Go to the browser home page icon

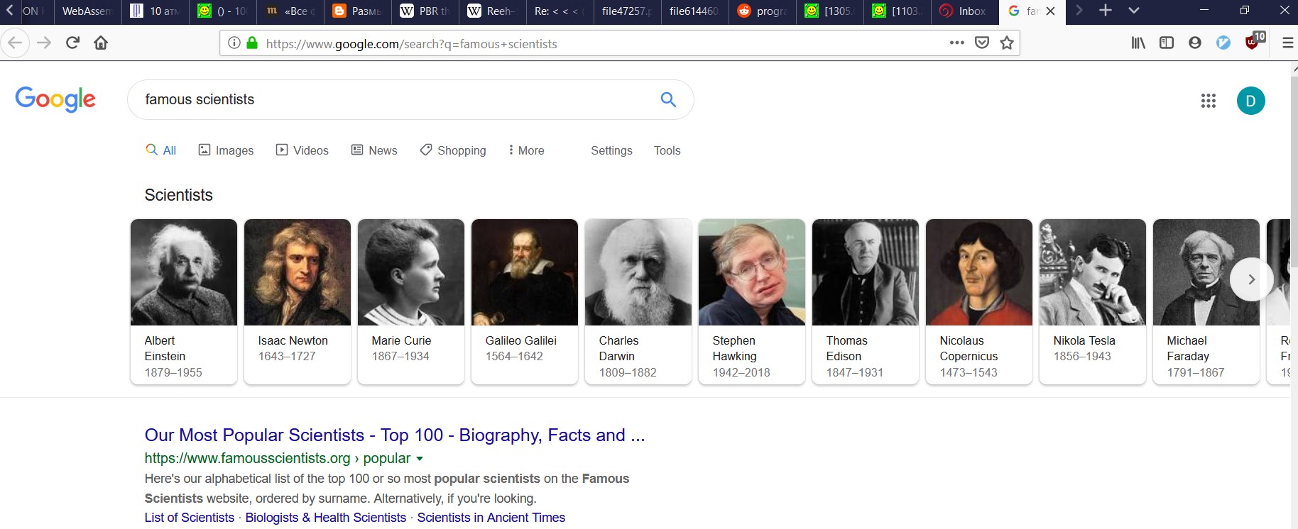point(101,43)
